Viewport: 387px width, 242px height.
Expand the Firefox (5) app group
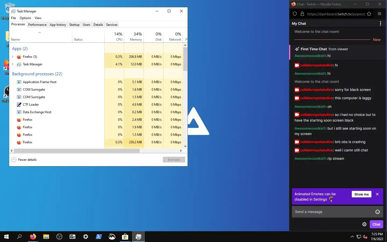[13, 57]
